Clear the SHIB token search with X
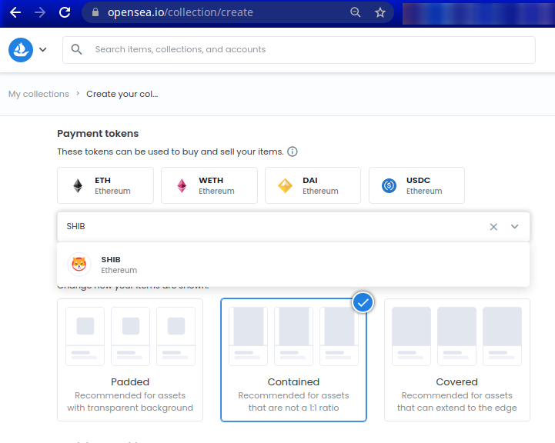 pyautogui.click(x=493, y=227)
